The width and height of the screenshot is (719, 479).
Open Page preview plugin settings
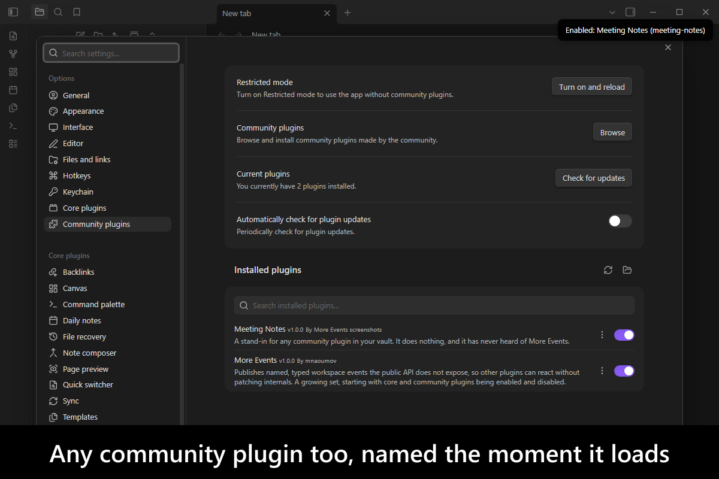107,369
